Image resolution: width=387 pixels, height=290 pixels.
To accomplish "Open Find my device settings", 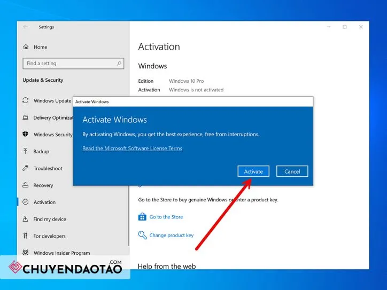I will 50,219.
